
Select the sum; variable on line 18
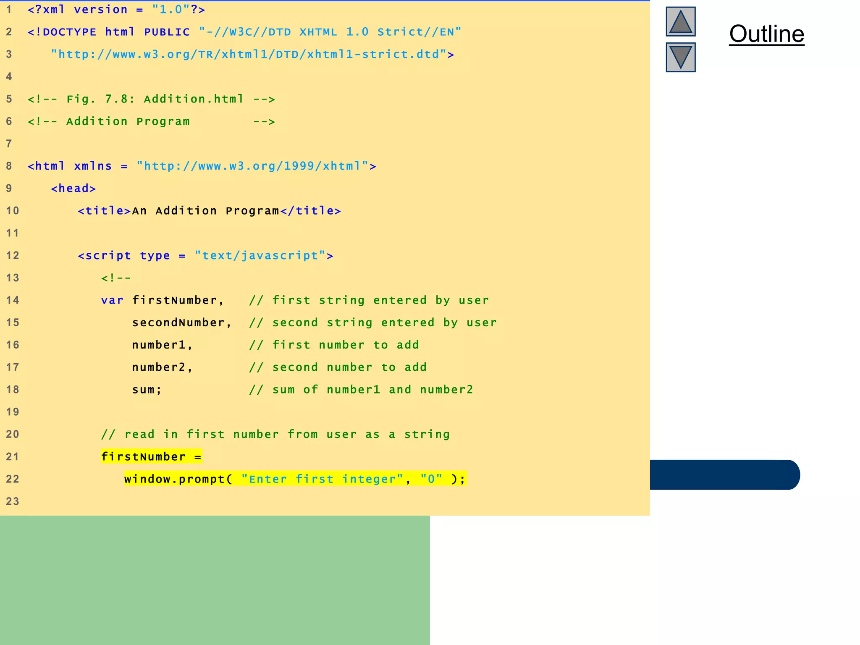click(147, 389)
